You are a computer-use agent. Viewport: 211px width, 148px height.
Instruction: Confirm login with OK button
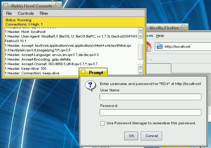(x=131, y=136)
